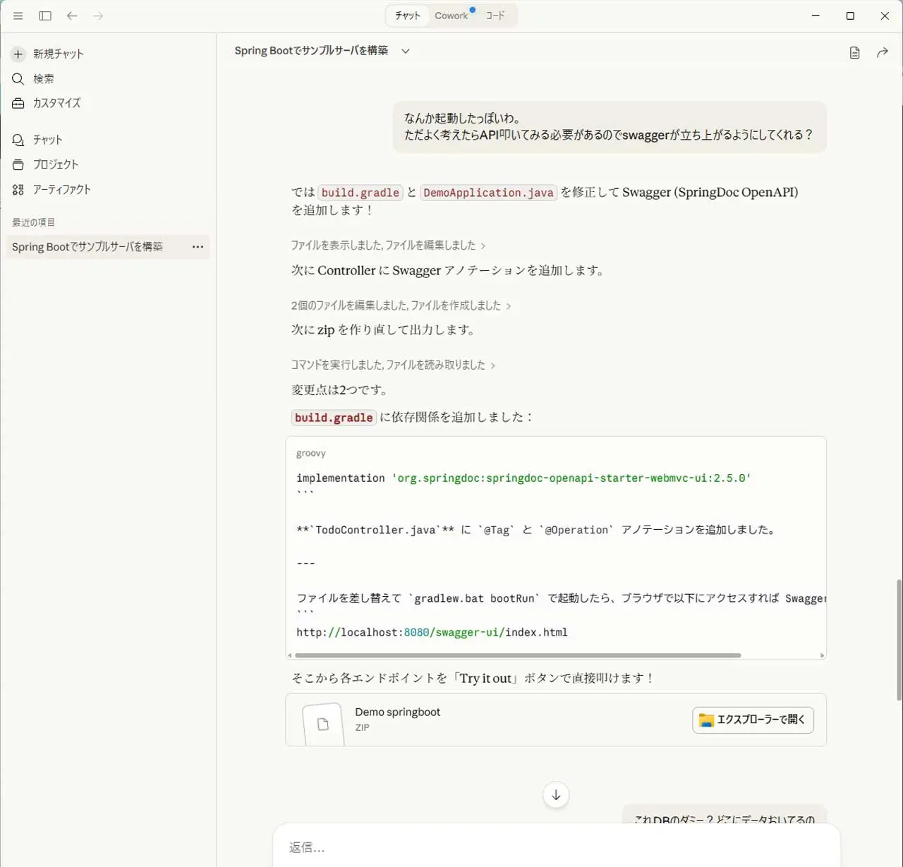903x867 pixels.
Task: Open the three-dot menu for recent chat
Action: 198,247
